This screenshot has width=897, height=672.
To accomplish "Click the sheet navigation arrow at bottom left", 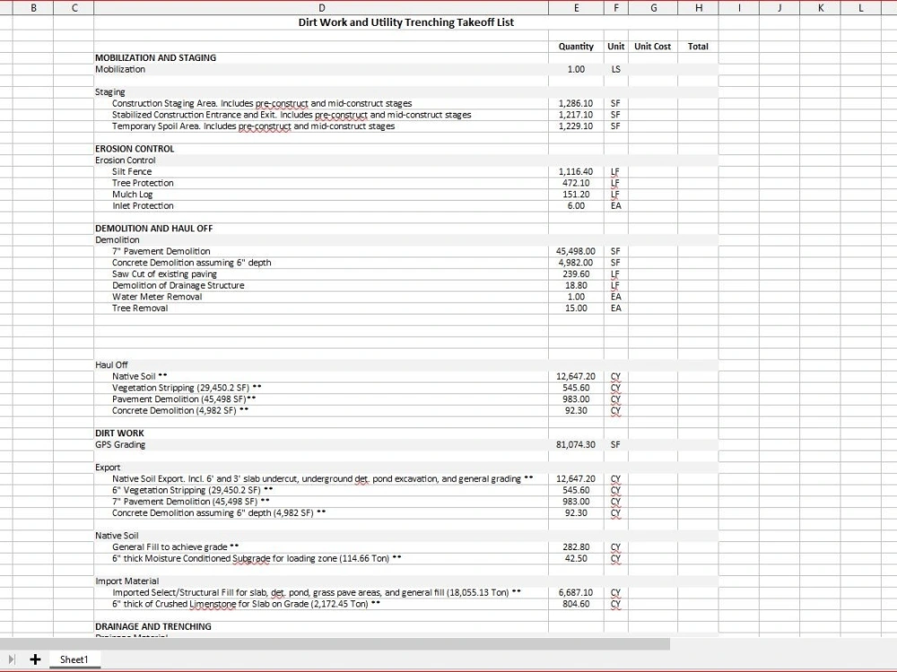I will [13, 659].
